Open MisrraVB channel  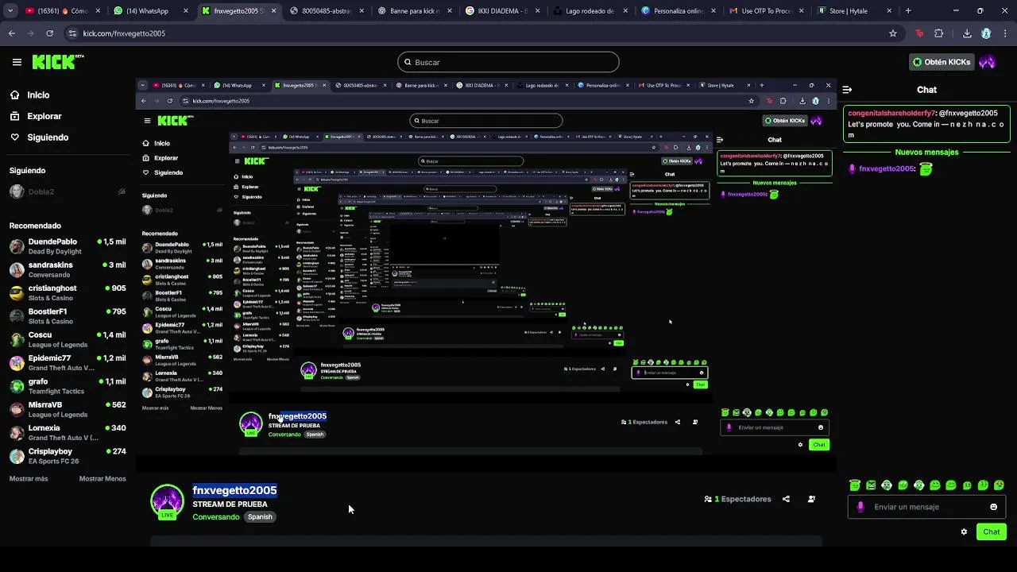coord(67,409)
